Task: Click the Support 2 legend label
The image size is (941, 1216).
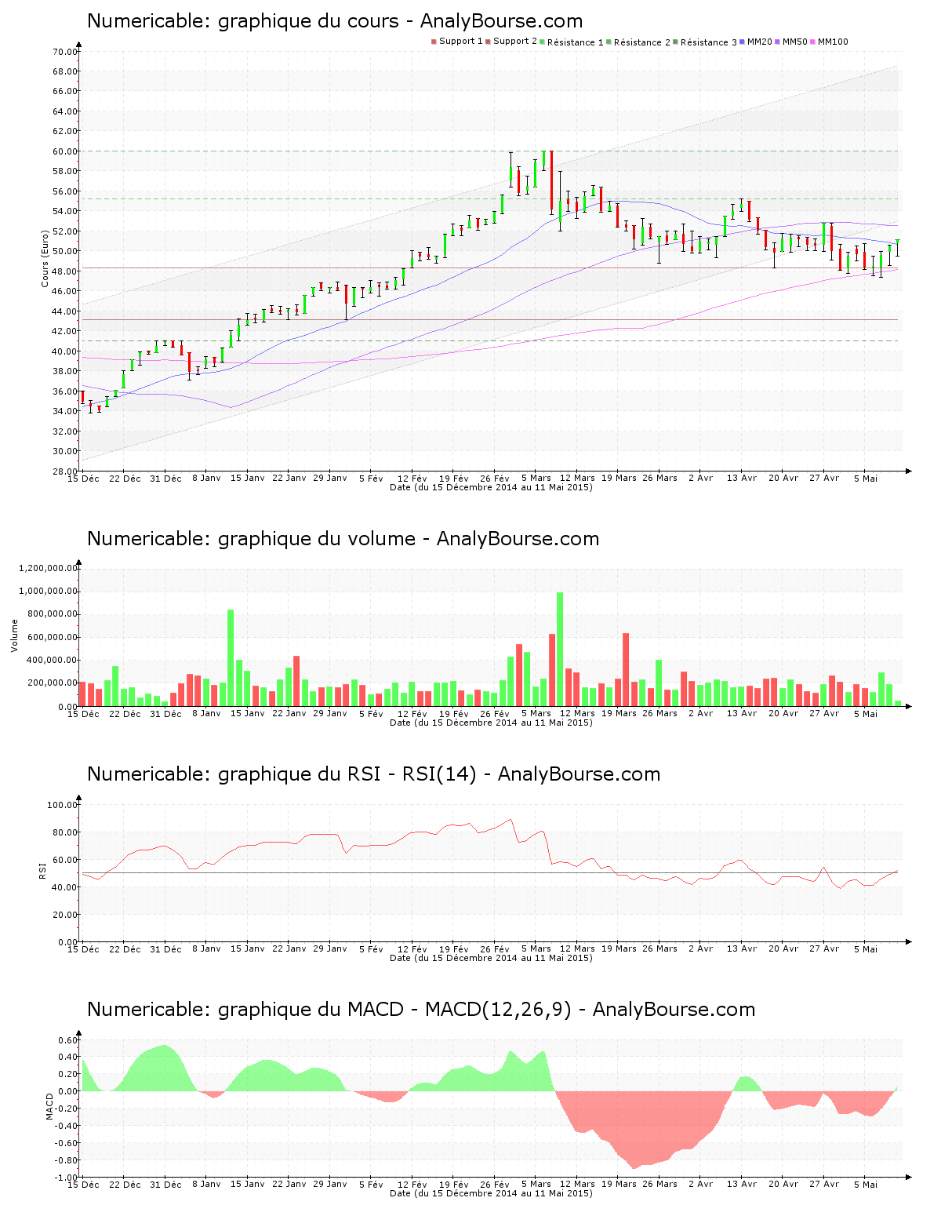Action: [x=515, y=42]
